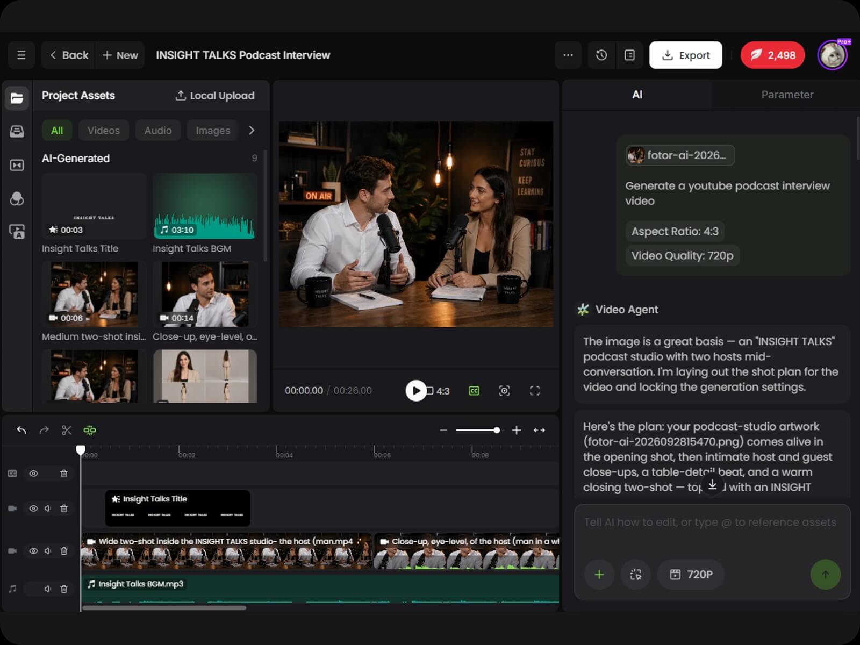Image resolution: width=860 pixels, height=645 pixels.
Task: Hide the Wide two-shot video track
Action: (x=33, y=551)
